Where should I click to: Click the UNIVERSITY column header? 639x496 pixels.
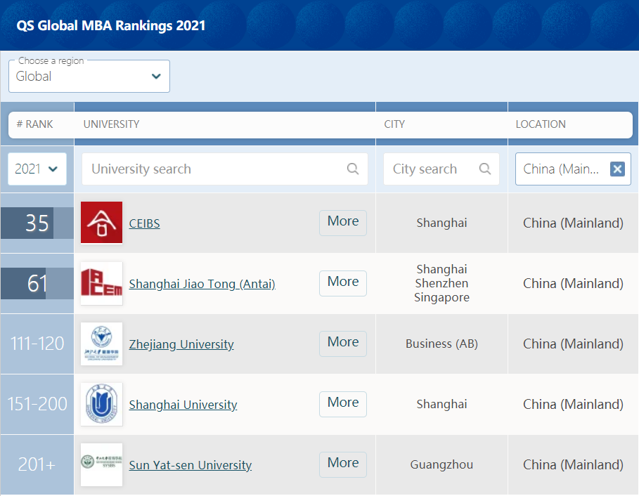pyautogui.click(x=111, y=124)
